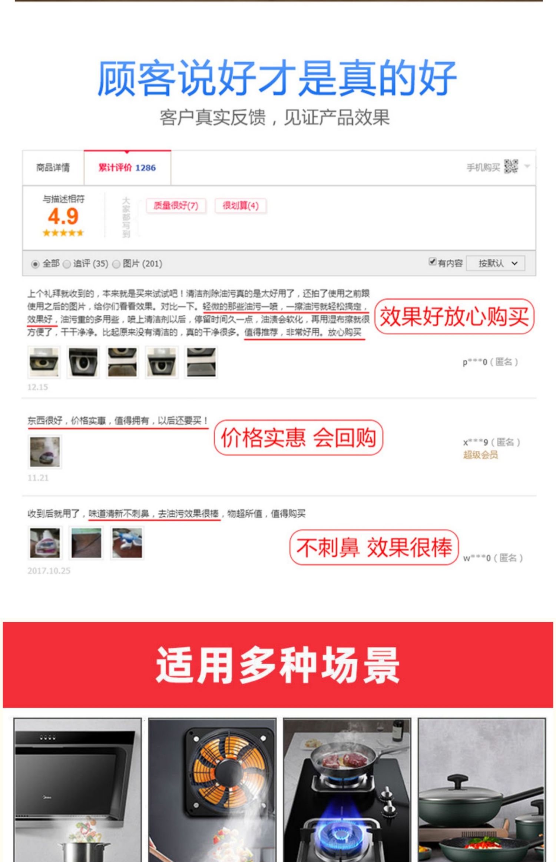Click the 质量很好(7) tag
This screenshot has width=556, height=862.
[x=176, y=205]
